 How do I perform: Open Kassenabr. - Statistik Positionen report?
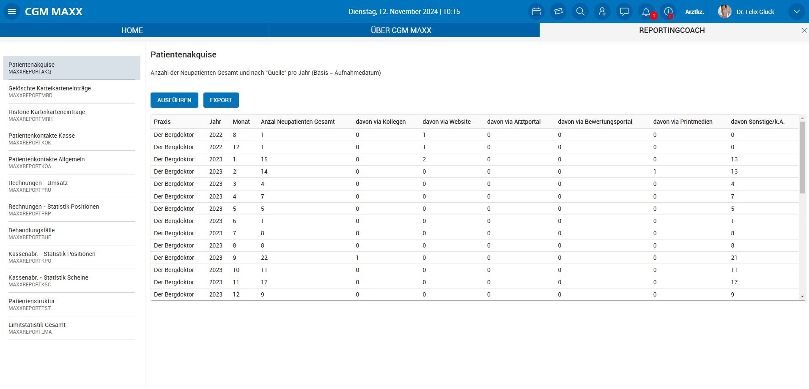[72, 257]
